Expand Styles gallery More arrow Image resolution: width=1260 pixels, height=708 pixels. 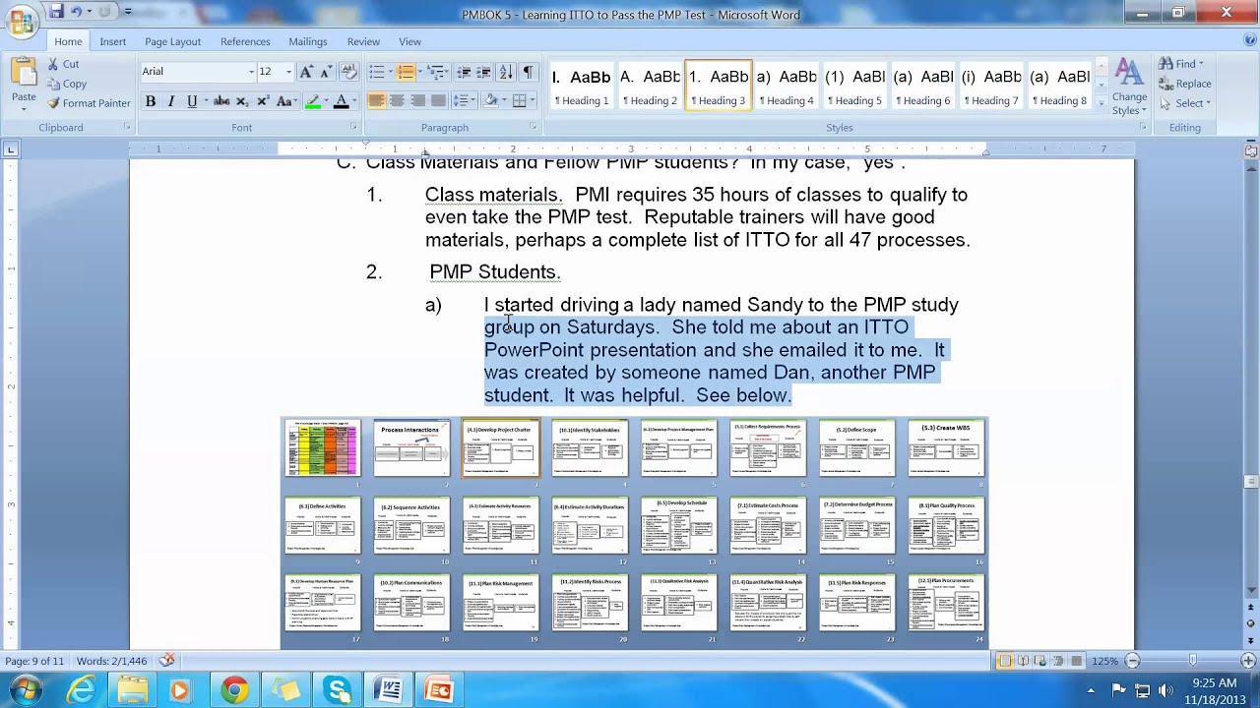click(x=1101, y=102)
